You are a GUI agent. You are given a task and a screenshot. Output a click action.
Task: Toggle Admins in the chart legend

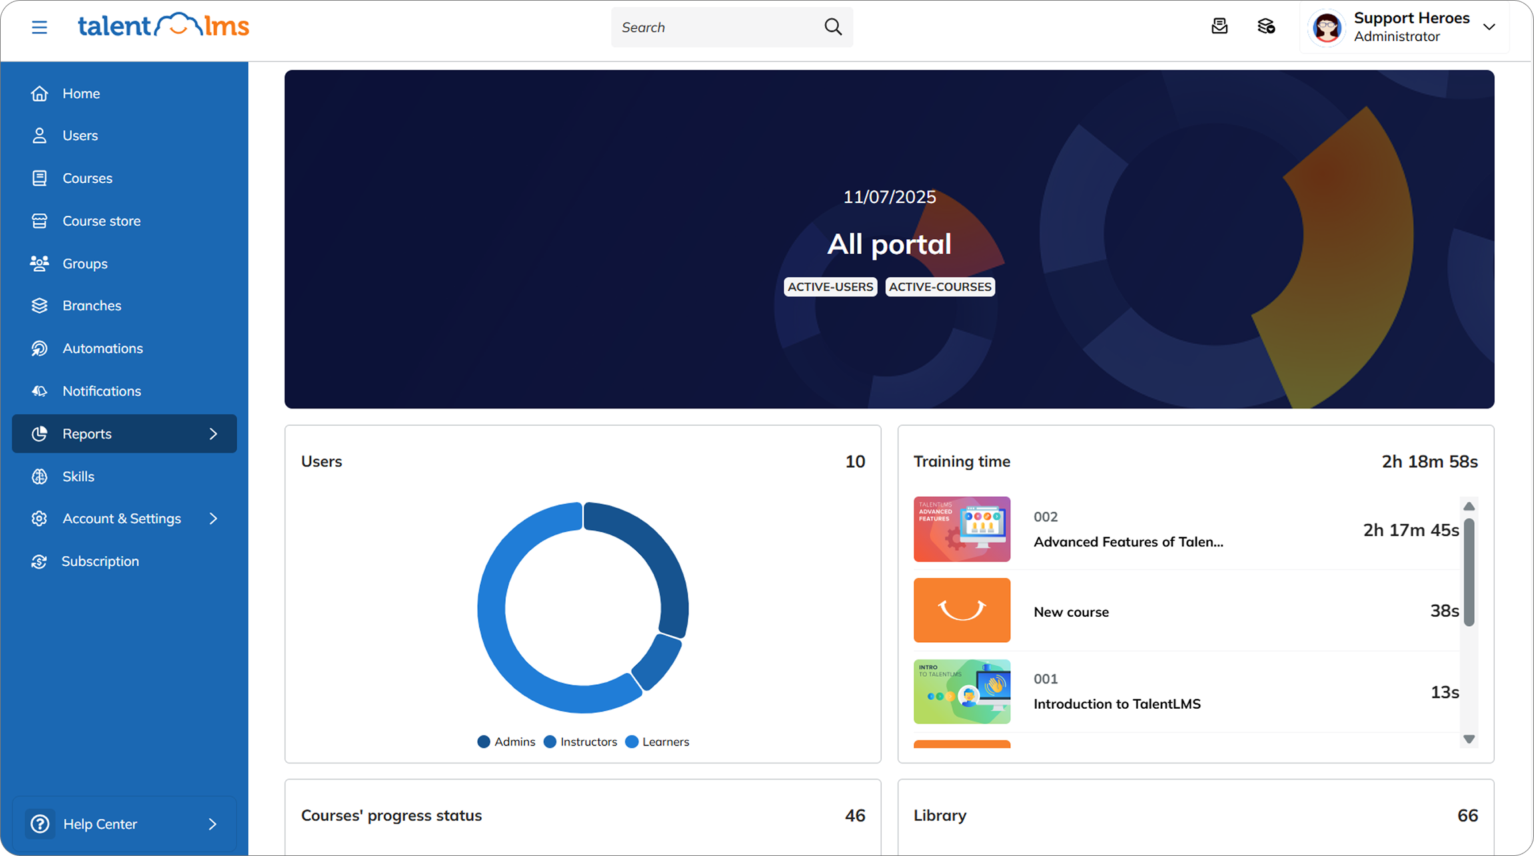[x=506, y=741]
